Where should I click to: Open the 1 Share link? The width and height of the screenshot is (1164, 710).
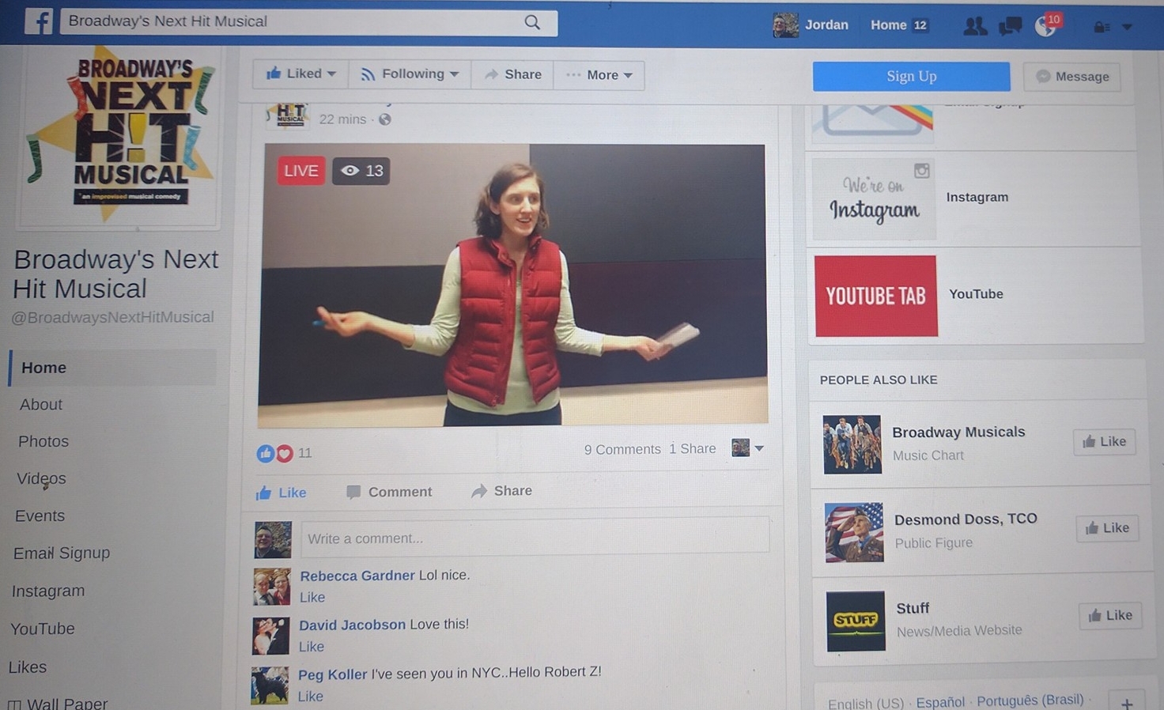click(x=693, y=448)
